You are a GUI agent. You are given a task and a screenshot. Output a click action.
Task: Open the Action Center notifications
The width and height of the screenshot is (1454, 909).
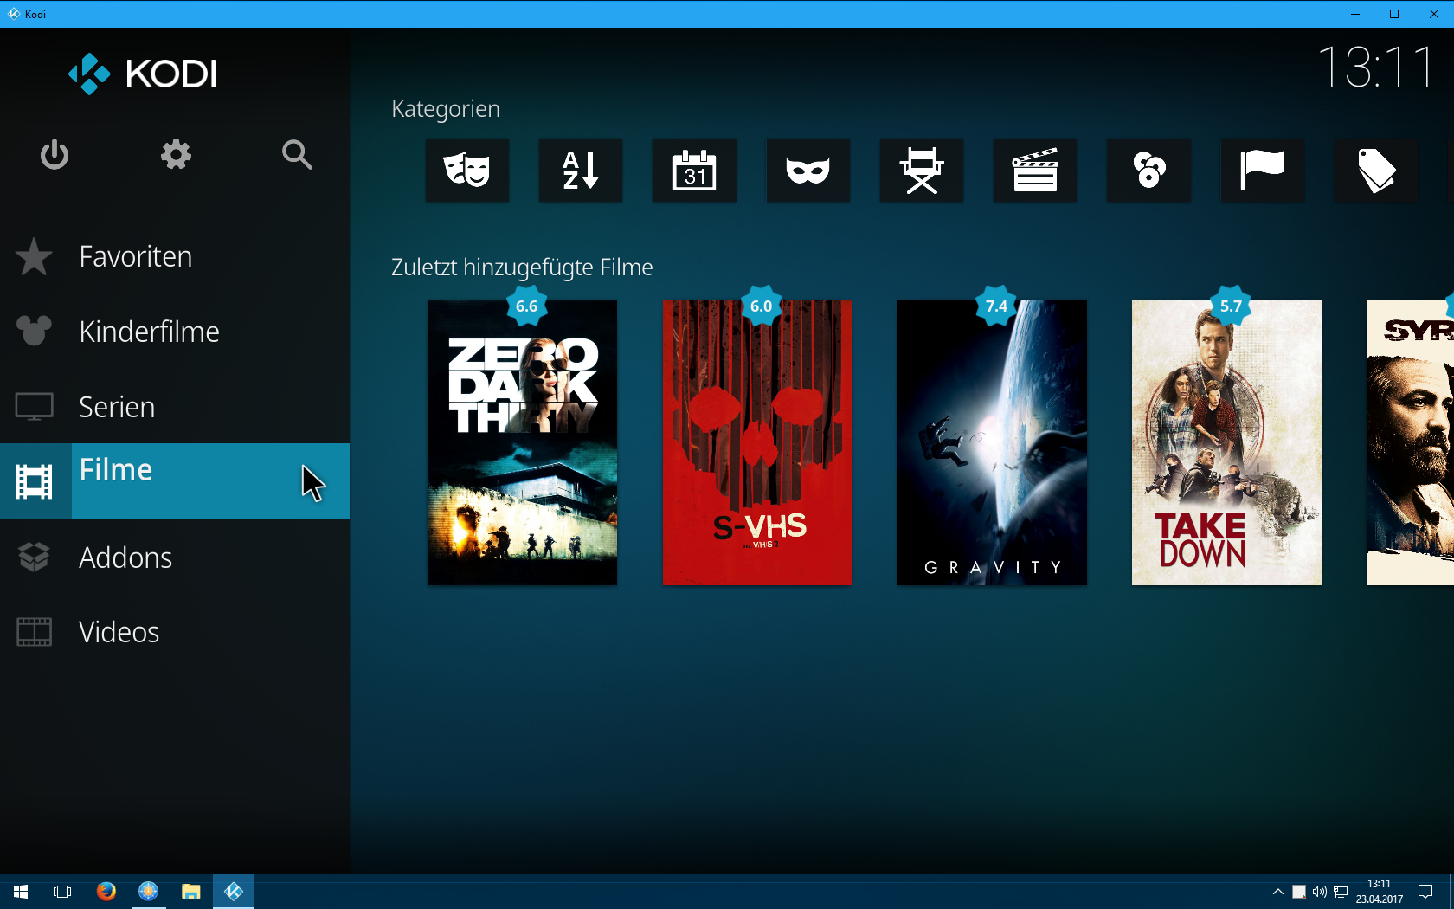point(1425,892)
